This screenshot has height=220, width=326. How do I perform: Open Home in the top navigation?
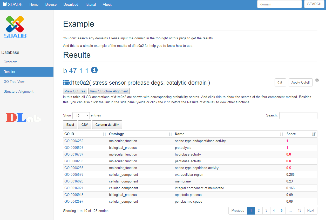coord(34,5)
